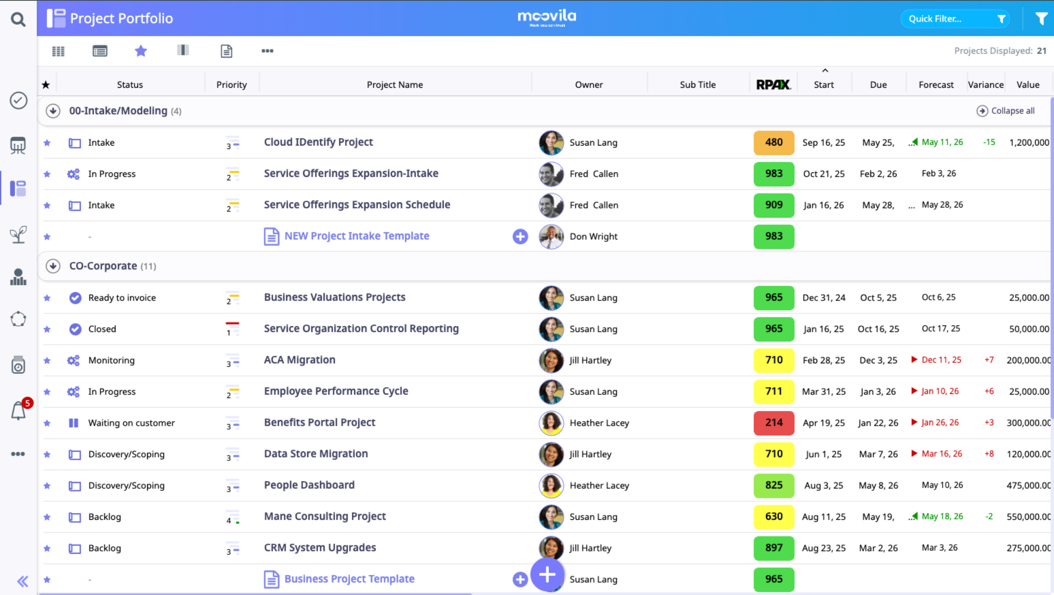Click the large floating plus add button
Viewport: 1054px width, 595px height.
(x=547, y=575)
